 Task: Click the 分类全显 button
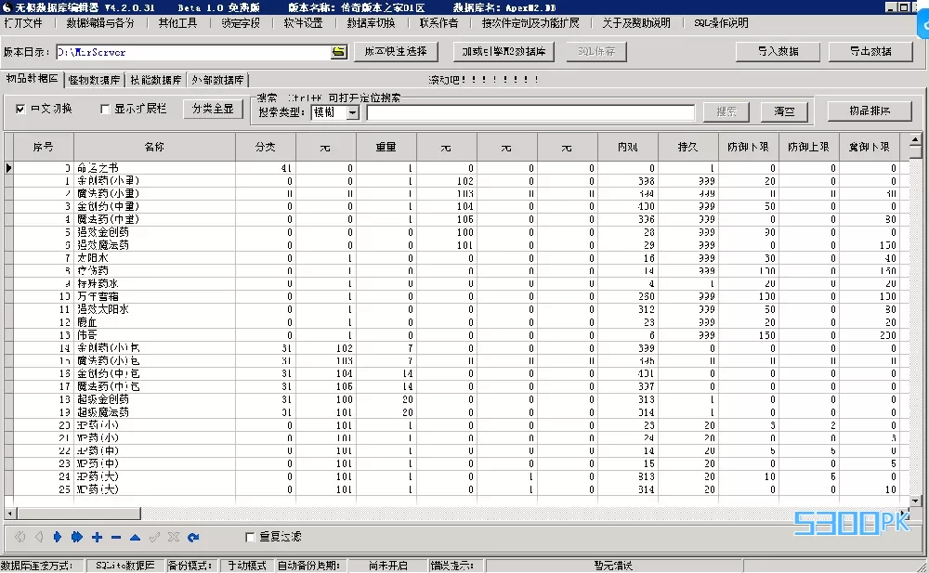(x=213, y=109)
